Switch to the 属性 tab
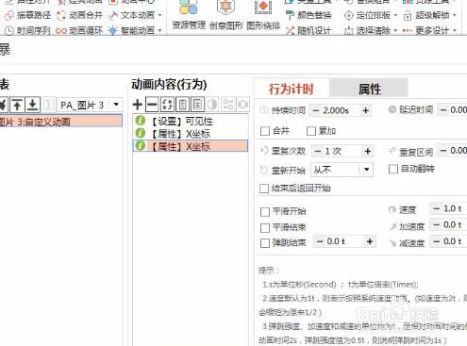This screenshot has height=346, width=467. pyautogui.click(x=370, y=89)
